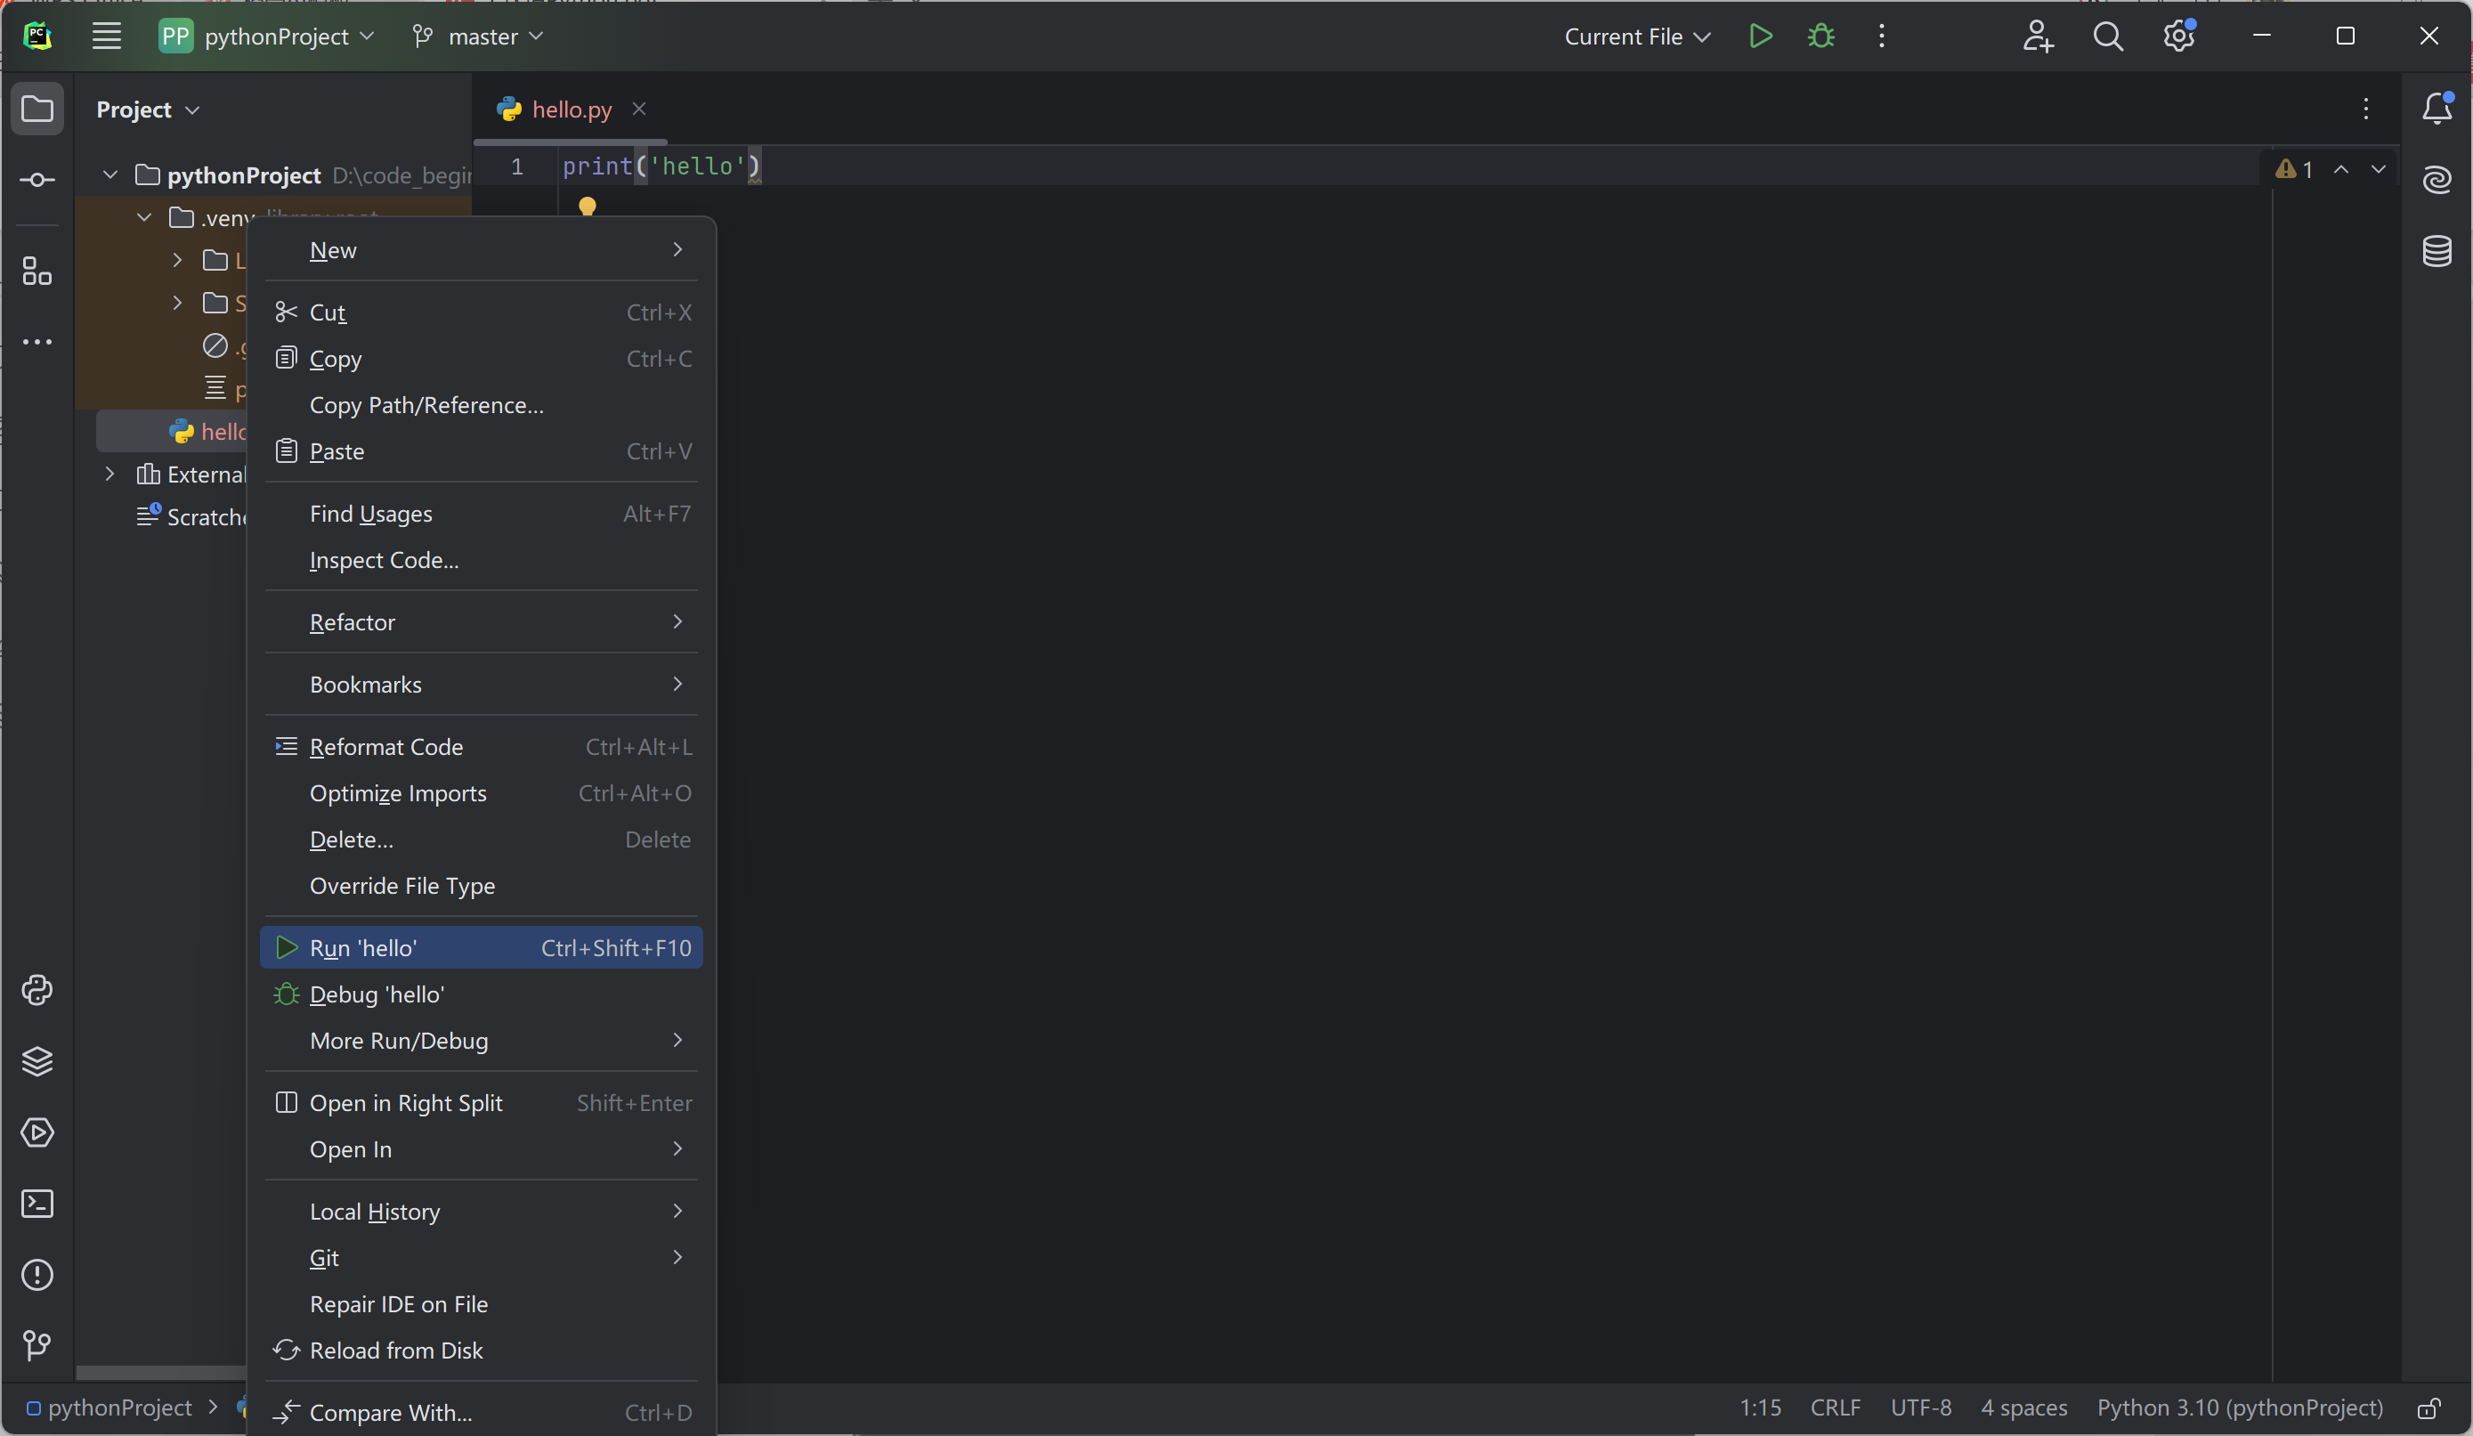This screenshot has width=2473, height=1436.
Task: Close the hello.py editor tab
Action: pyautogui.click(x=639, y=109)
